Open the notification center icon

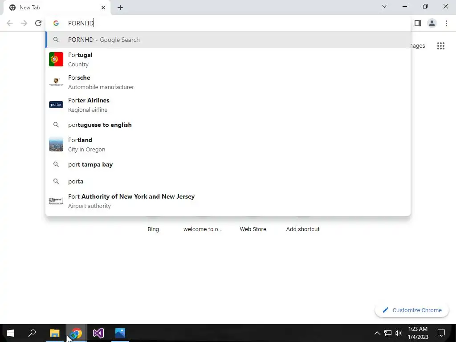(441, 333)
